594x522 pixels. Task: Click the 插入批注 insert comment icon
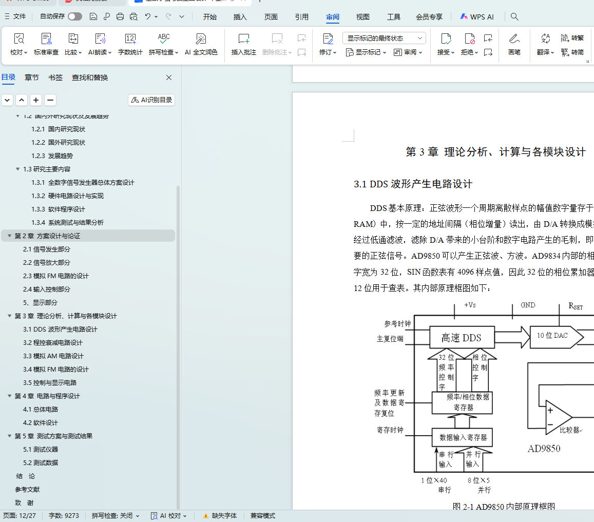[x=243, y=40]
